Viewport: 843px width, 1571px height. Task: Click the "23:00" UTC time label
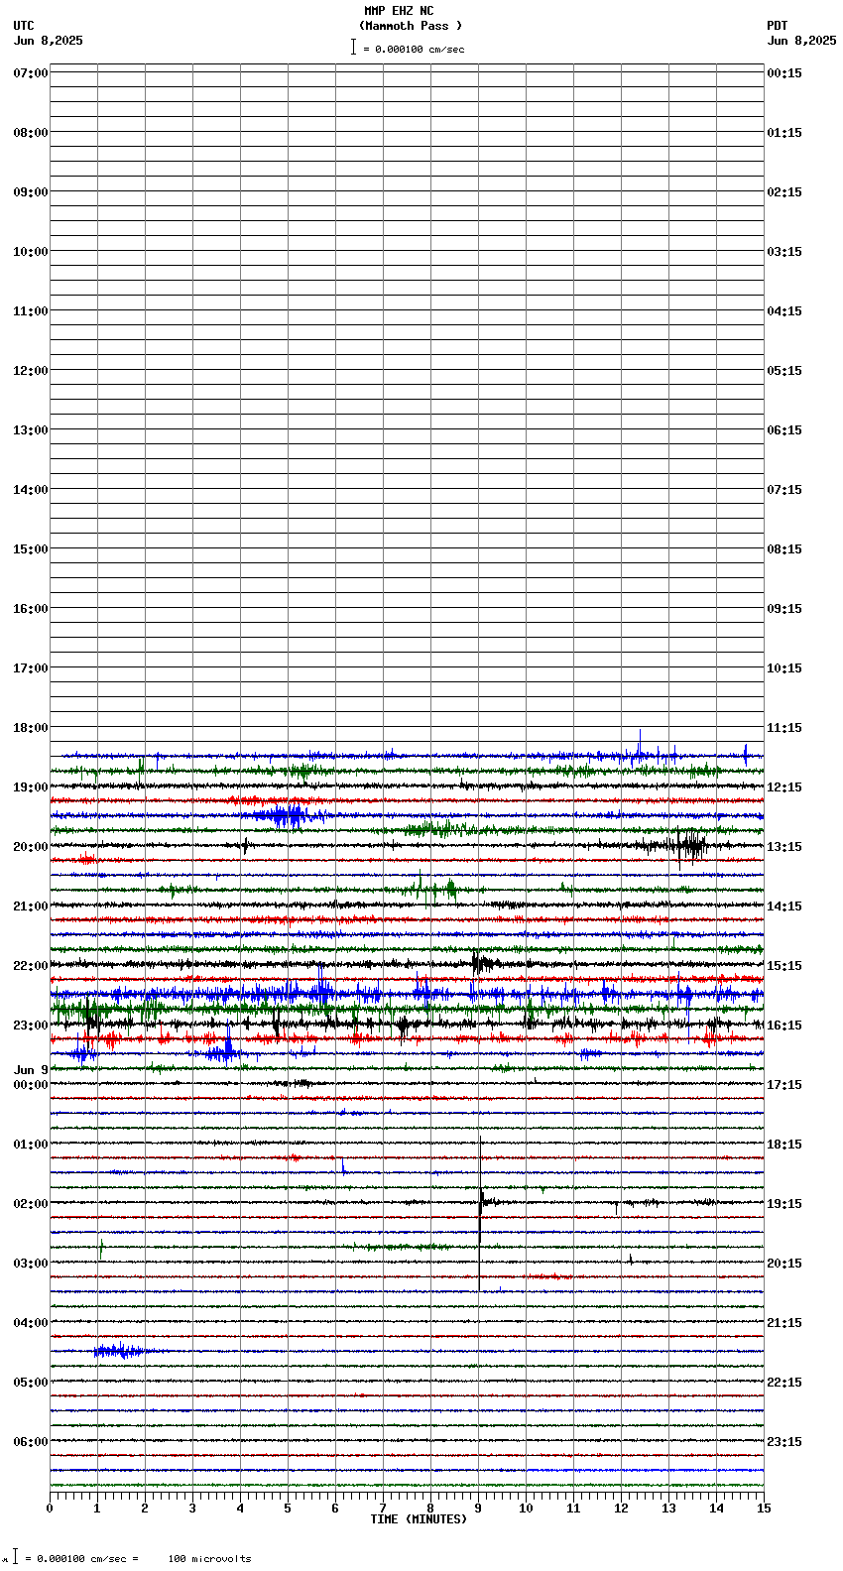[31, 1026]
